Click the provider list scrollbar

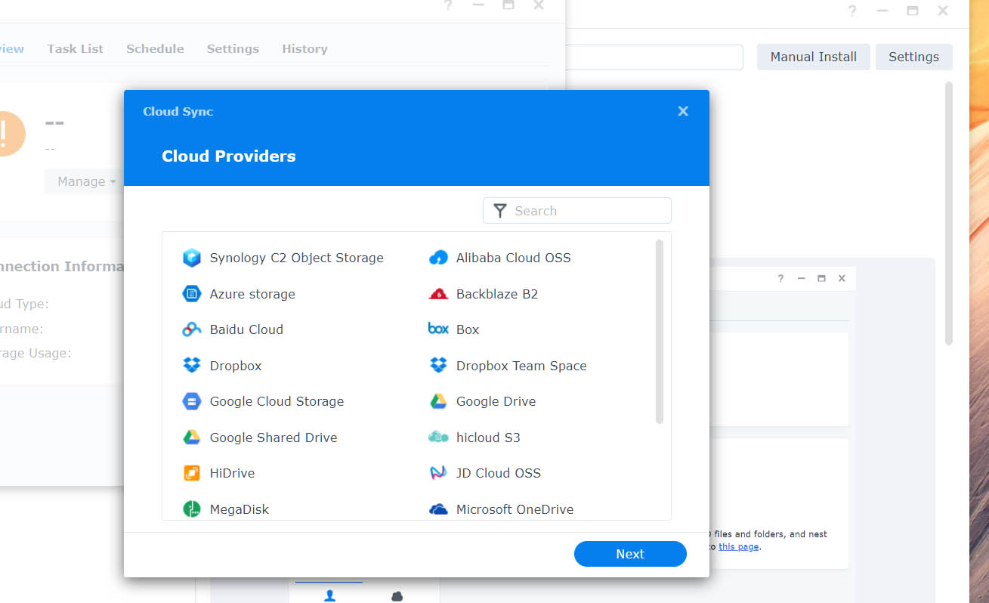point(660,331)
